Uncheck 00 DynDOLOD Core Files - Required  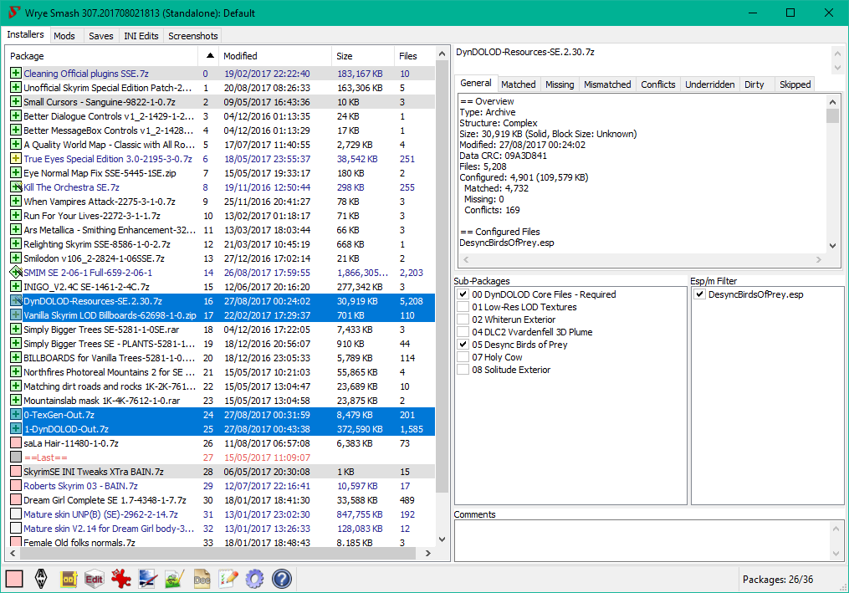click(x=463, y=294)
